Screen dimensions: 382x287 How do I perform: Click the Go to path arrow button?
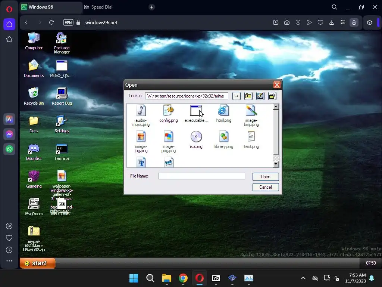pos(236,96)
